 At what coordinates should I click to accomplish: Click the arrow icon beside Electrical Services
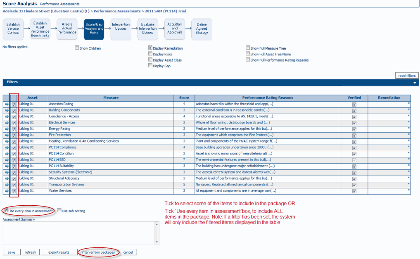pos(7,123)
